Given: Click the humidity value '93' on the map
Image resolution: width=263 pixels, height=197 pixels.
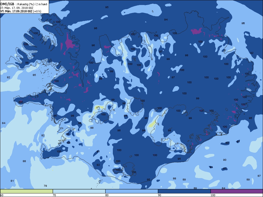Looking at the screenshot, I should 69,143.
